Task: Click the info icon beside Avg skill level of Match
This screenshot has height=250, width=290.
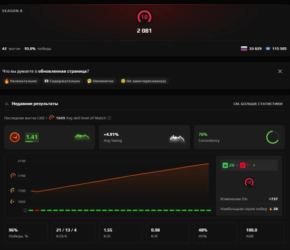Action: 109,118
